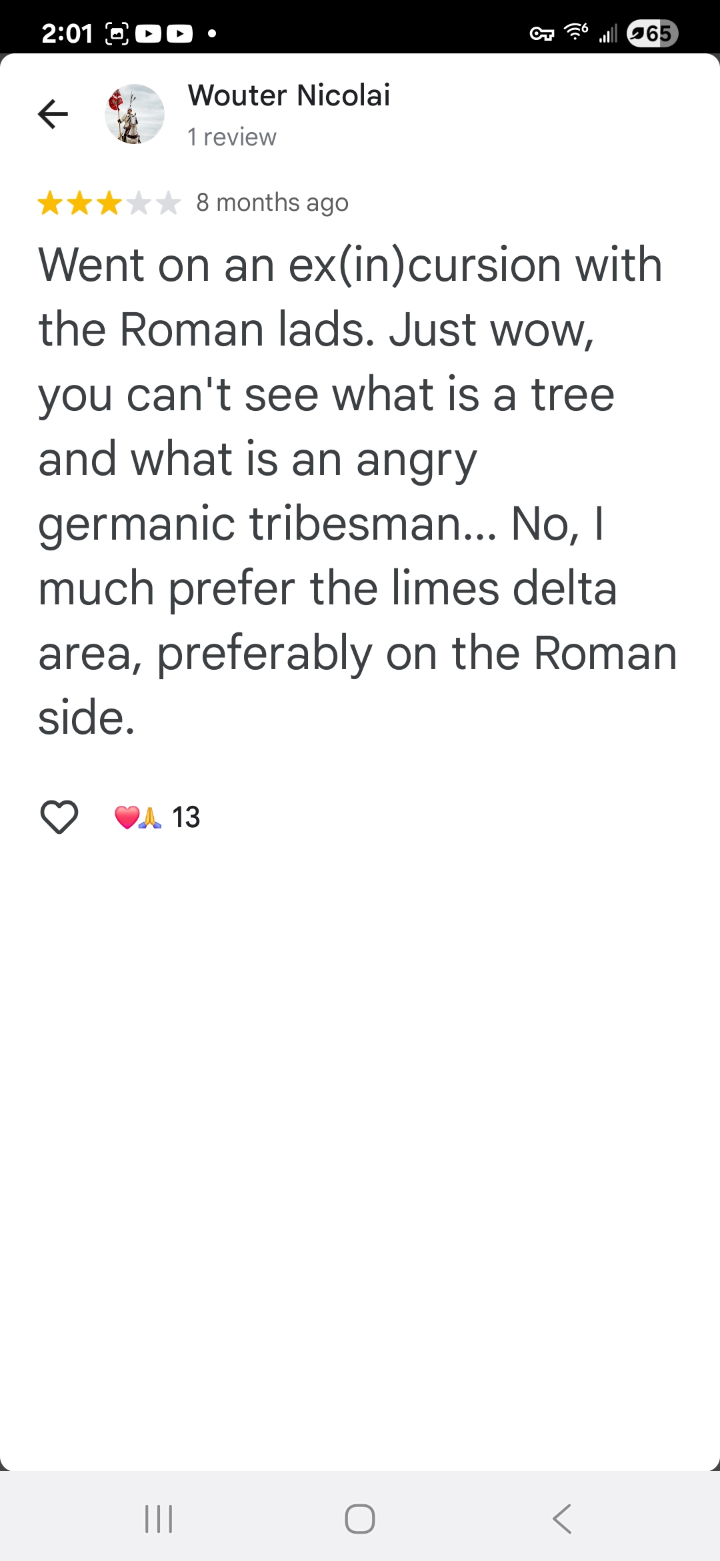
Task: Tap the VPN key status icon
Action: [x=541, y=33]
